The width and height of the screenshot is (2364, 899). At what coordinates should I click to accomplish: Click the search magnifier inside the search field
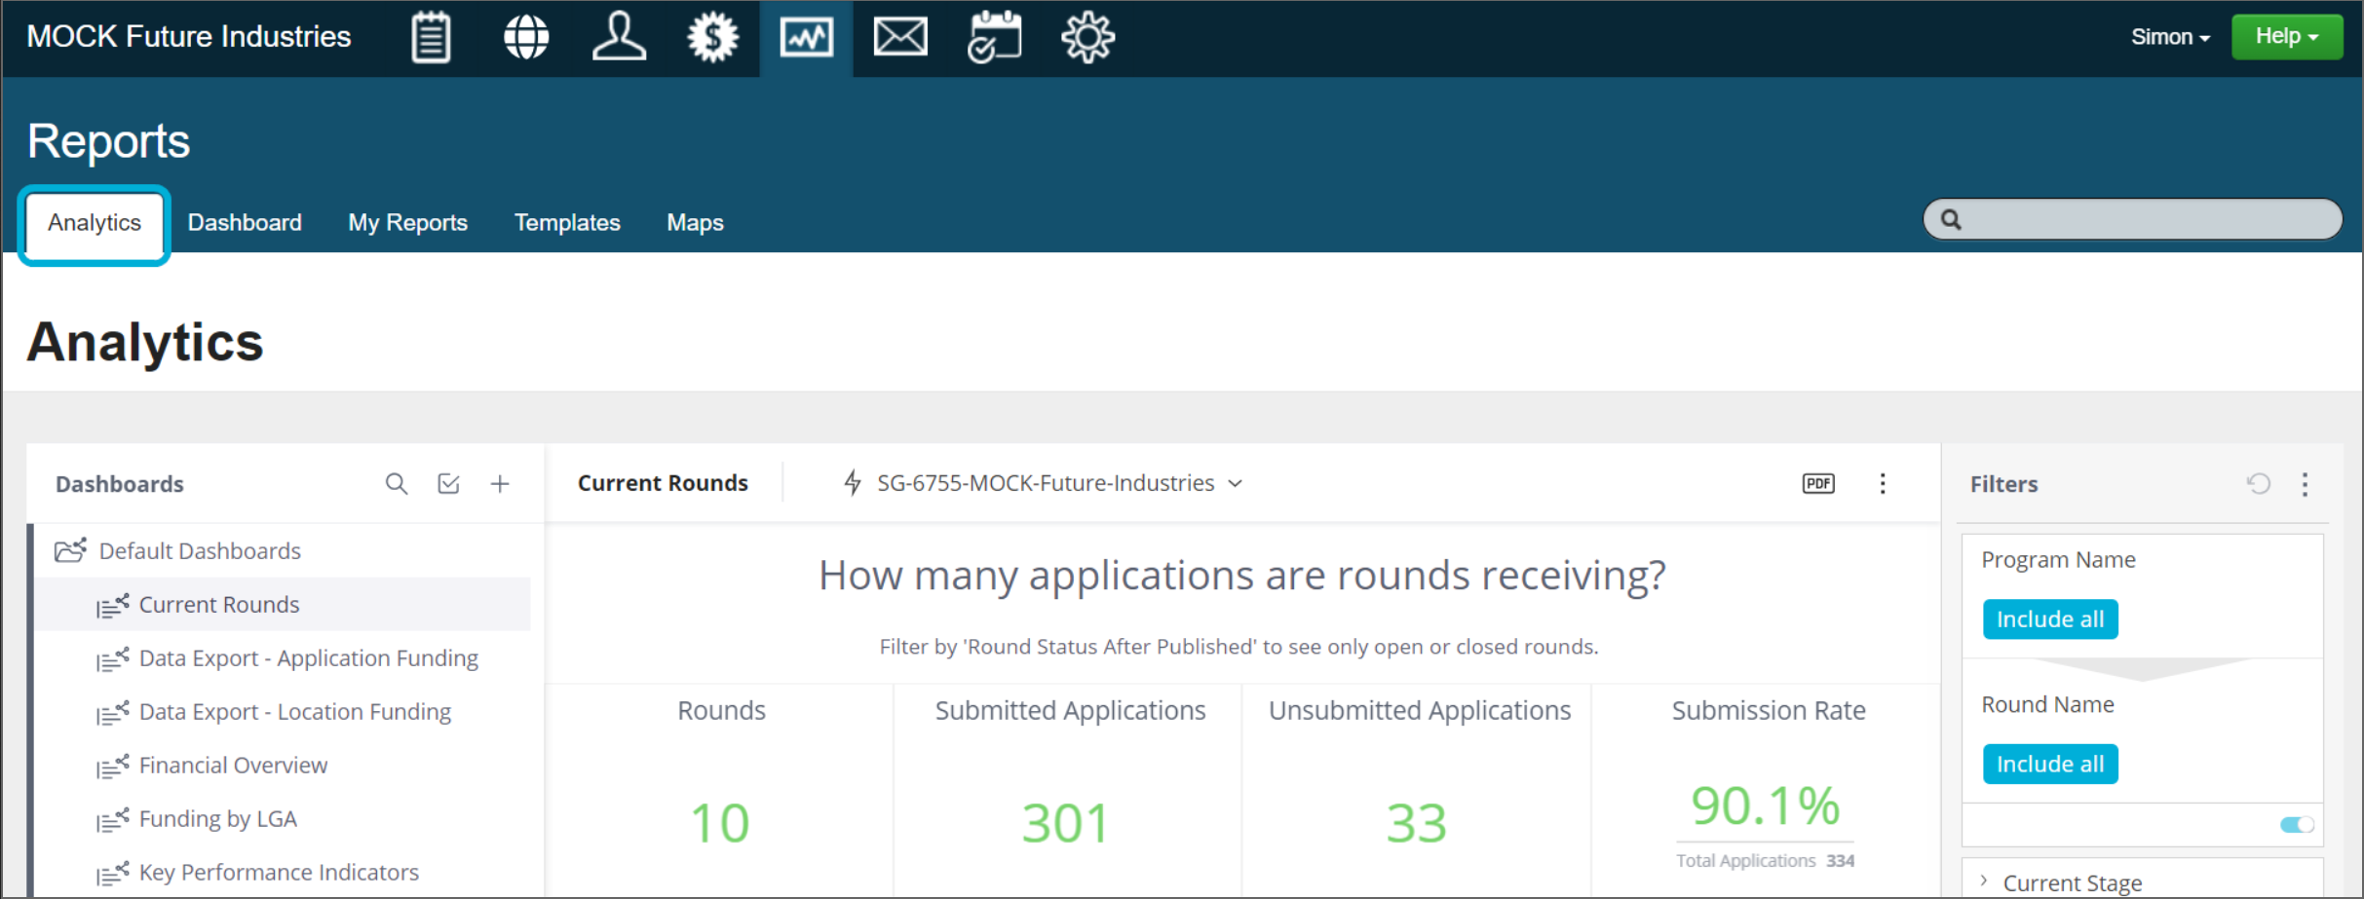(x=1951, y=219)
